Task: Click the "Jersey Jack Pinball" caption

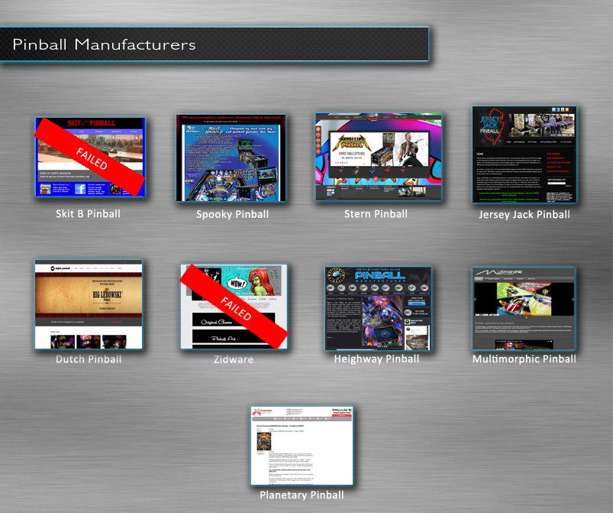Action: (x=524, y=215)
